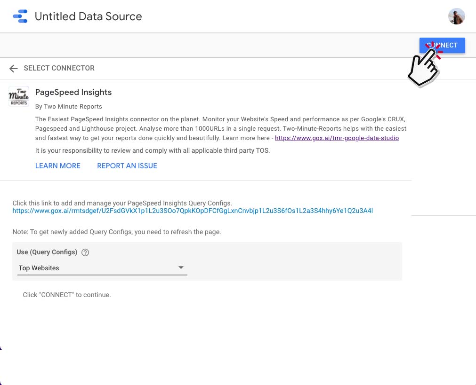Rename the Untitled Data Source title
This screenshot has width=476, height=385.
tap(89, 16)
